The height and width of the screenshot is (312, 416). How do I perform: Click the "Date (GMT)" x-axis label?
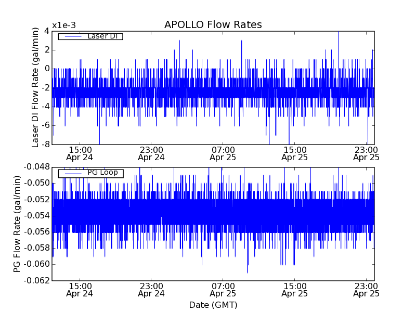click(213, 305)
